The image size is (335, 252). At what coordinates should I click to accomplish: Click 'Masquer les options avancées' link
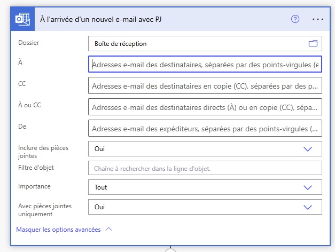[x=58, y=230]
